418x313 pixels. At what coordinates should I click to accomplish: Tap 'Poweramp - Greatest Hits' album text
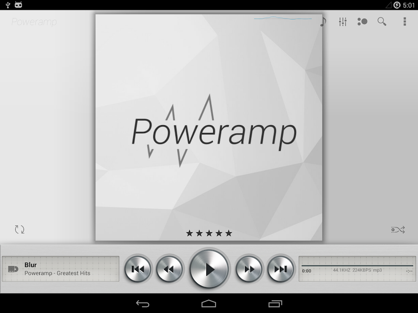(x=57, y=273)
